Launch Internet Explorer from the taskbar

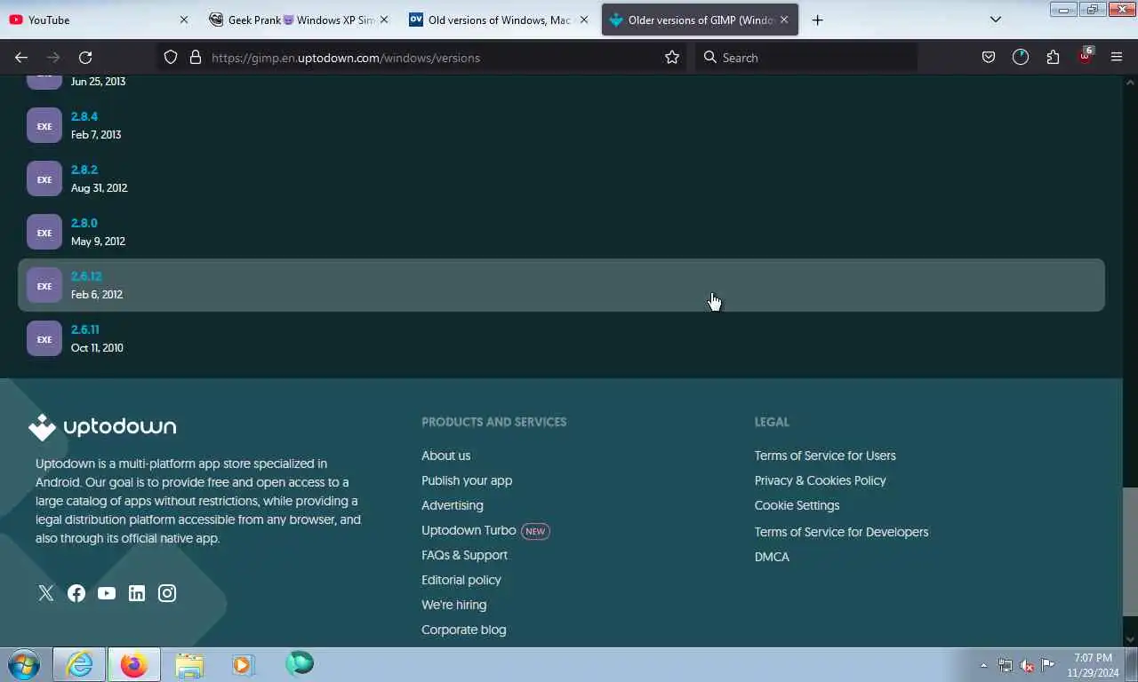(x=79, y=664)
